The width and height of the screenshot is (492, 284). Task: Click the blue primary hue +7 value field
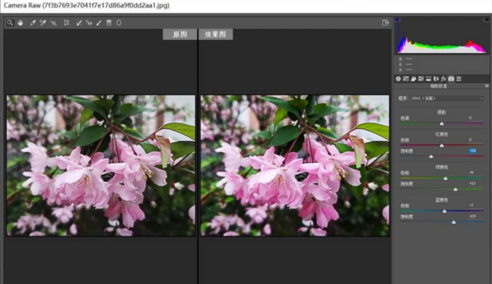[472, 206]
